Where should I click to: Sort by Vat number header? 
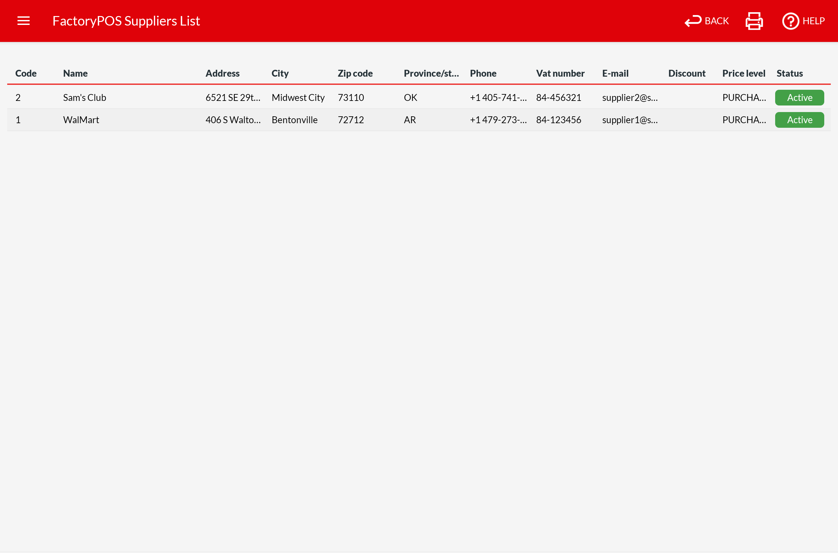pyautogui.click(x=560, y=73)
